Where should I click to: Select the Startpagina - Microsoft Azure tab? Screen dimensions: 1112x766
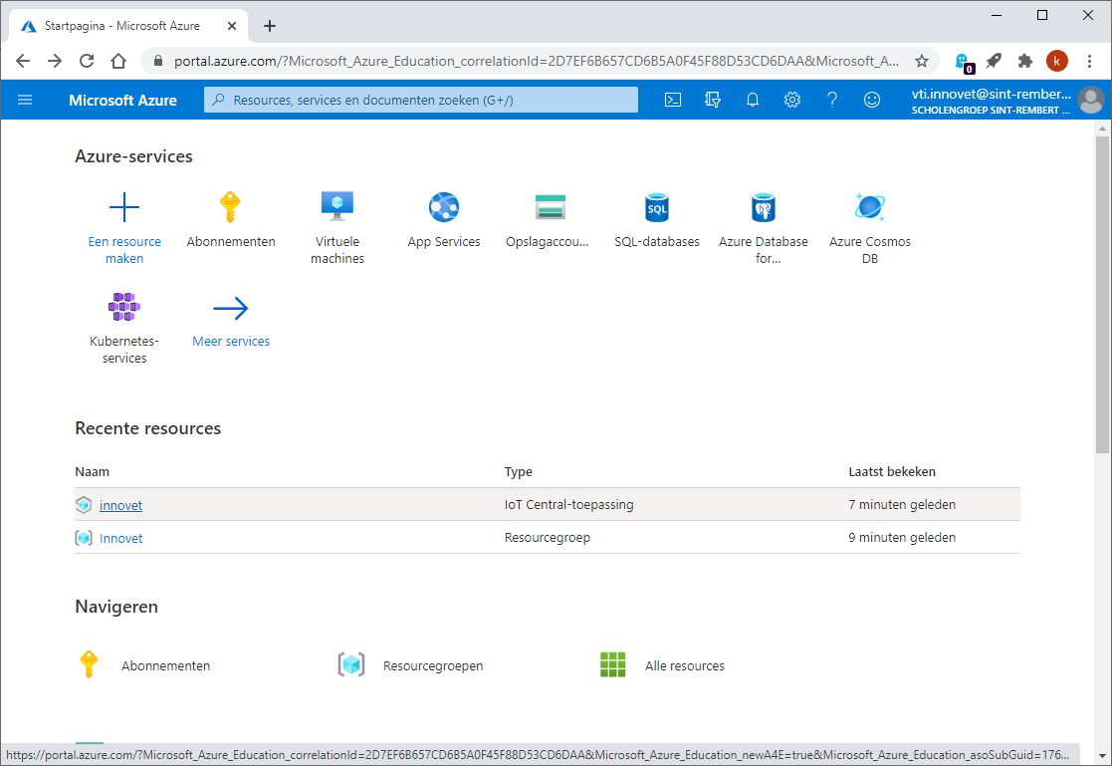pos(127,26)
